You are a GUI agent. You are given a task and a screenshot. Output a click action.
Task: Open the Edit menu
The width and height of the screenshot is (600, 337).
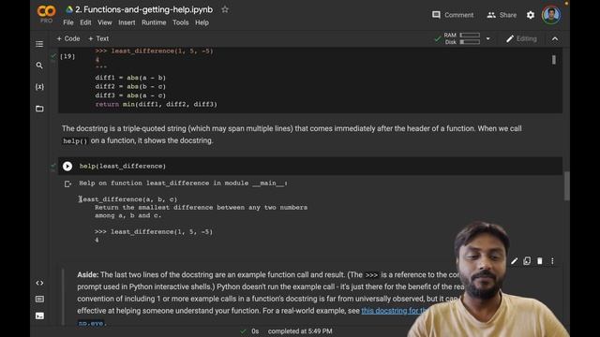click(85, 22)
